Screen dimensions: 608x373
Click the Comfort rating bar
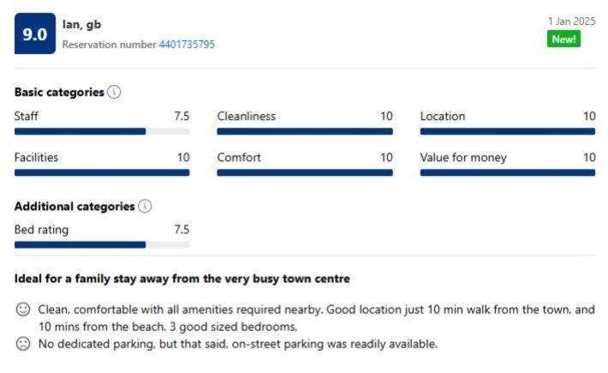click(x=305, y=172)
